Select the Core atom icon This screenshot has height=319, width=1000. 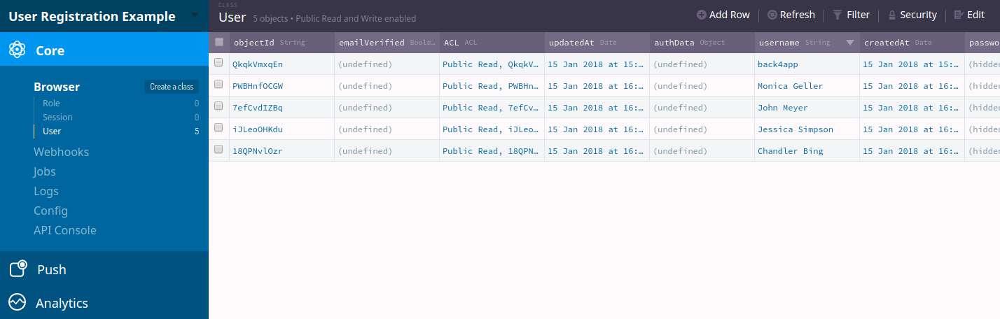coord(18,50)
